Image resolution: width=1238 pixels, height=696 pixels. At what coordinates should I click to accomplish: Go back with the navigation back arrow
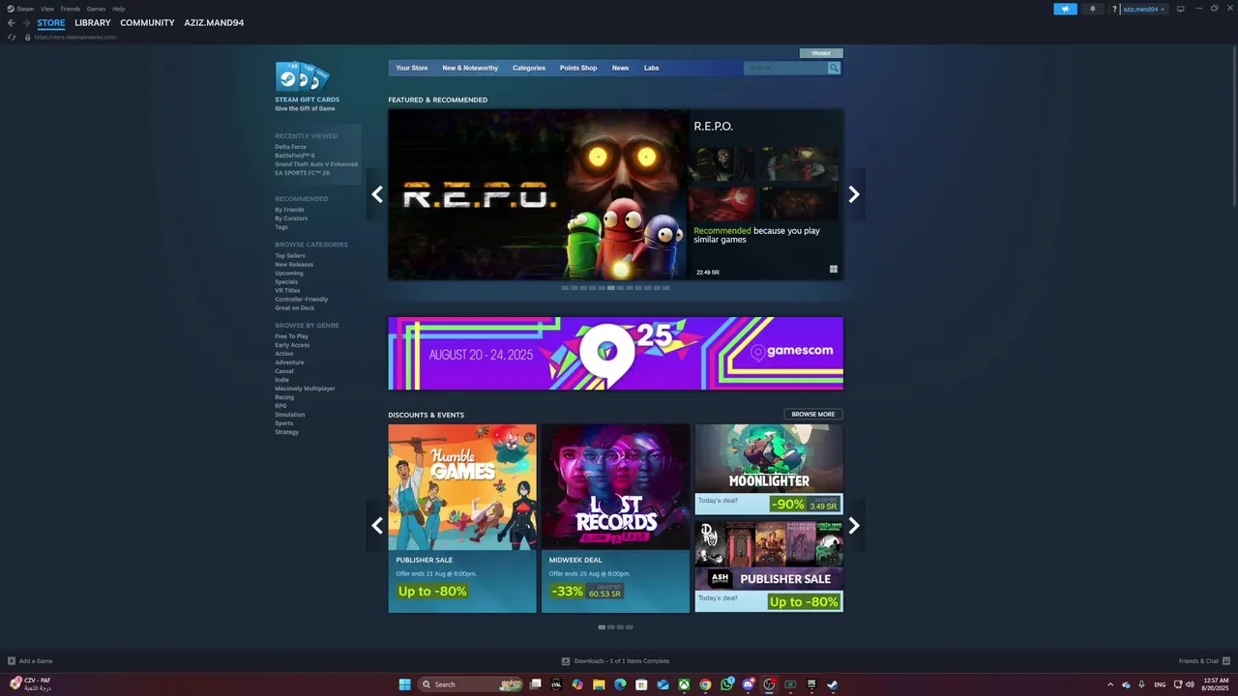tap(11, 23)
